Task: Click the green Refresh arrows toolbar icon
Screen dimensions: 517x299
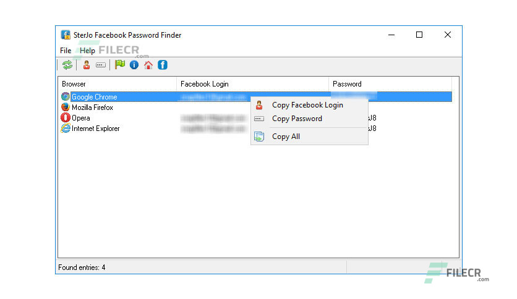Action: coord(67,65)
